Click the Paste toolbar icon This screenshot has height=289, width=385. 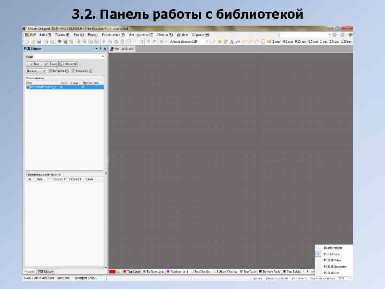(x=115, y=42)
